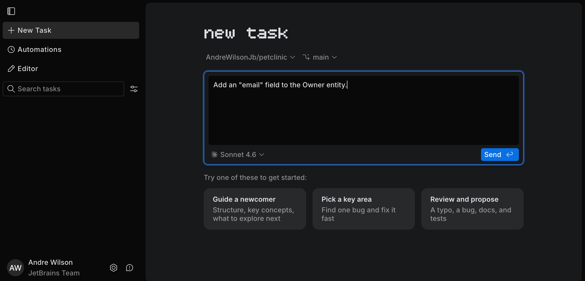Image resolution: width=585 pixels, height=281 pixels.
Task: Open the feedback speech-bubble icon
Action: pos(130,268)
